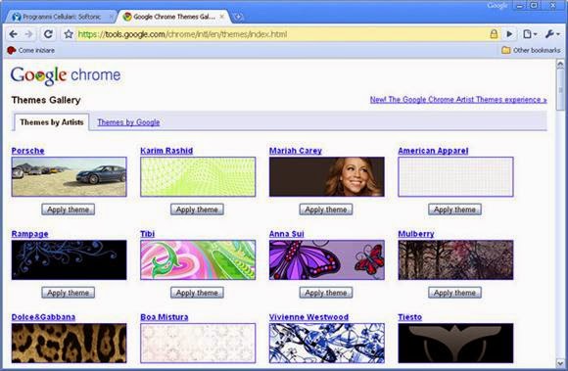568x371 pixels.
Task: Click the Come iniziare bookmark
Action: pos(30,50)
